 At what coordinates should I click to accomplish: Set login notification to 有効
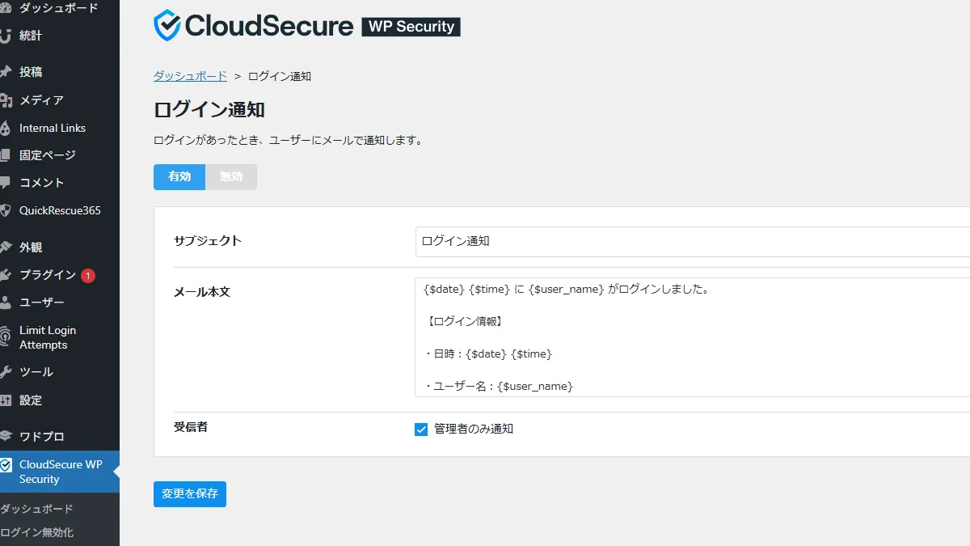179,177
